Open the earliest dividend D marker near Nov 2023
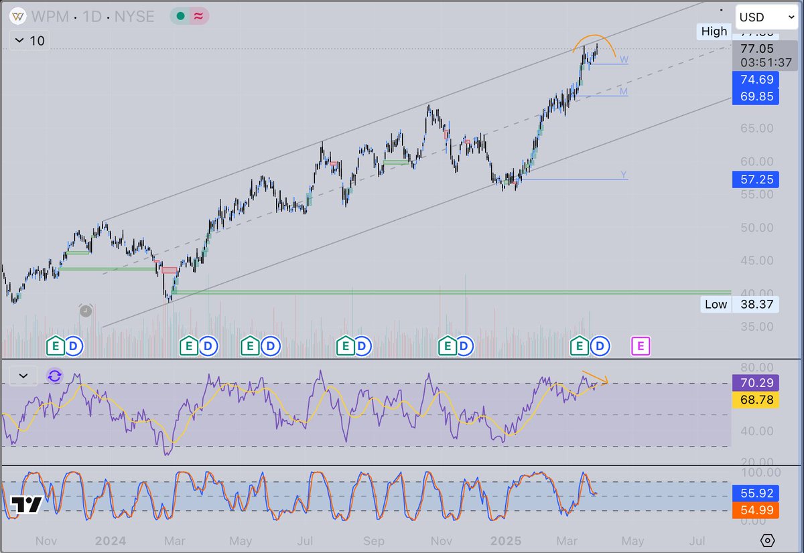Screen dimensions: 804x553 point(74,346)
